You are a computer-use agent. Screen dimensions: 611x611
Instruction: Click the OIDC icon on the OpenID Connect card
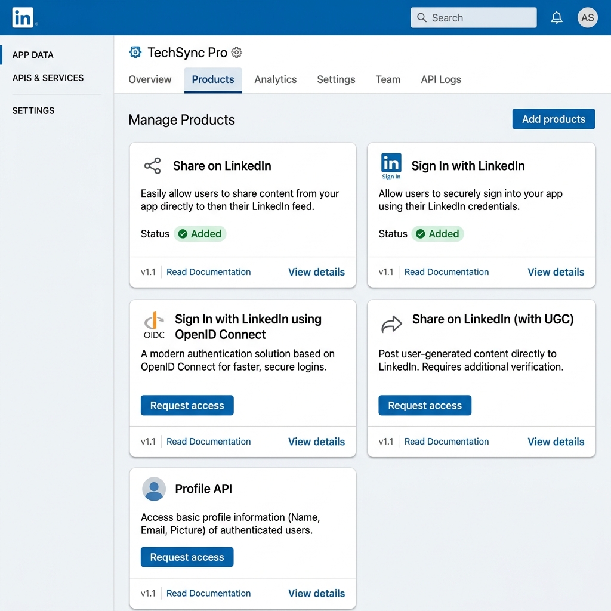(154, 324)
